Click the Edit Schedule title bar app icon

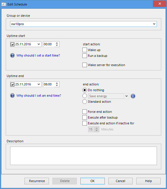coord(4,4)
